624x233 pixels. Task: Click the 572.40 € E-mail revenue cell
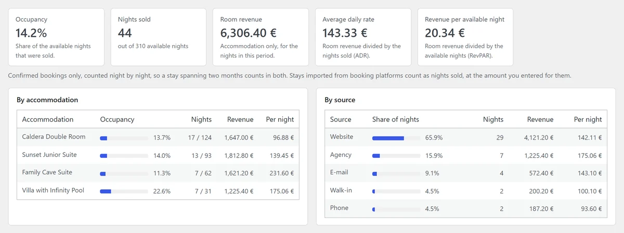[541, 173]
